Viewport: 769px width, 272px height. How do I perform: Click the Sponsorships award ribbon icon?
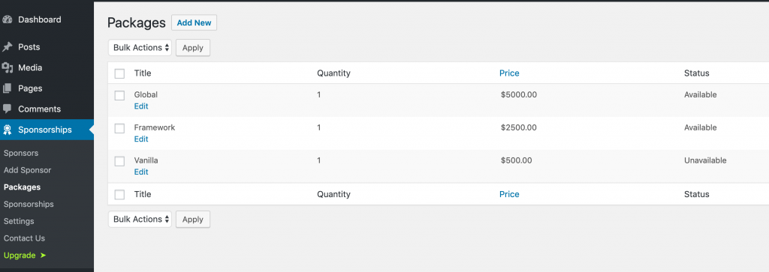[x=8, y=130]
